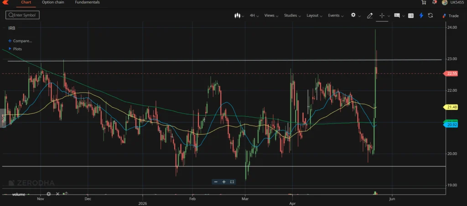467x206 pixels.
Task: Remove the volume study
Action: [57, 194]
